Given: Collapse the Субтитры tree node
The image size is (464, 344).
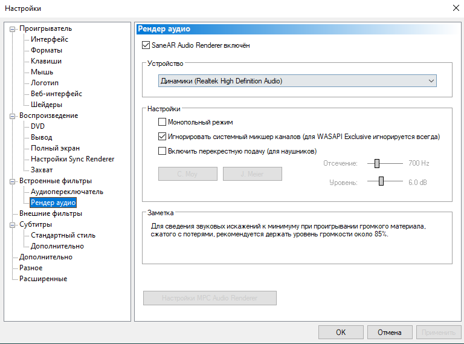Looking at the screenshot, I should 12,225.
